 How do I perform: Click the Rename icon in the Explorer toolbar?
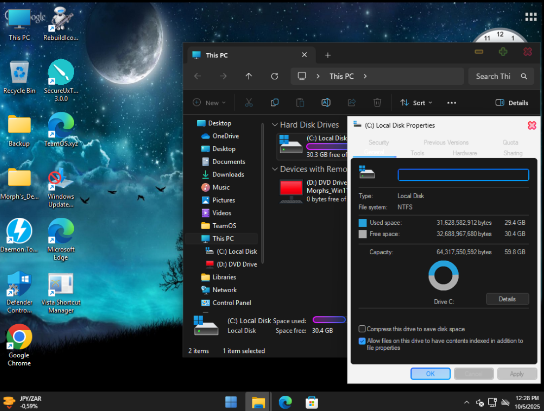point(326,103)
